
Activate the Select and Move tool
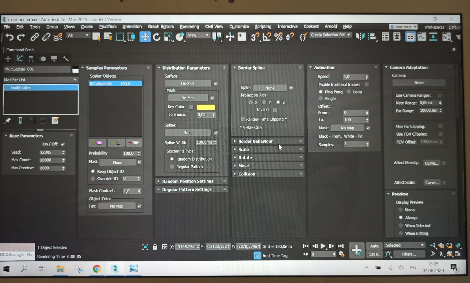145,36
